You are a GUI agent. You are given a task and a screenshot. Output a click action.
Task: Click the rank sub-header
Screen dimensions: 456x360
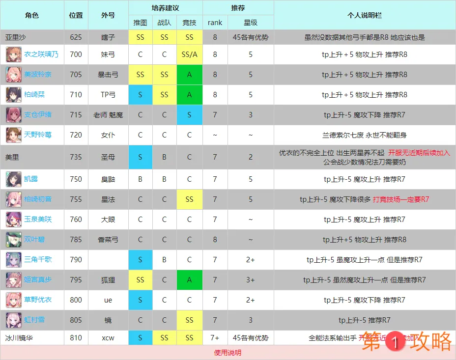pos(215,23)
